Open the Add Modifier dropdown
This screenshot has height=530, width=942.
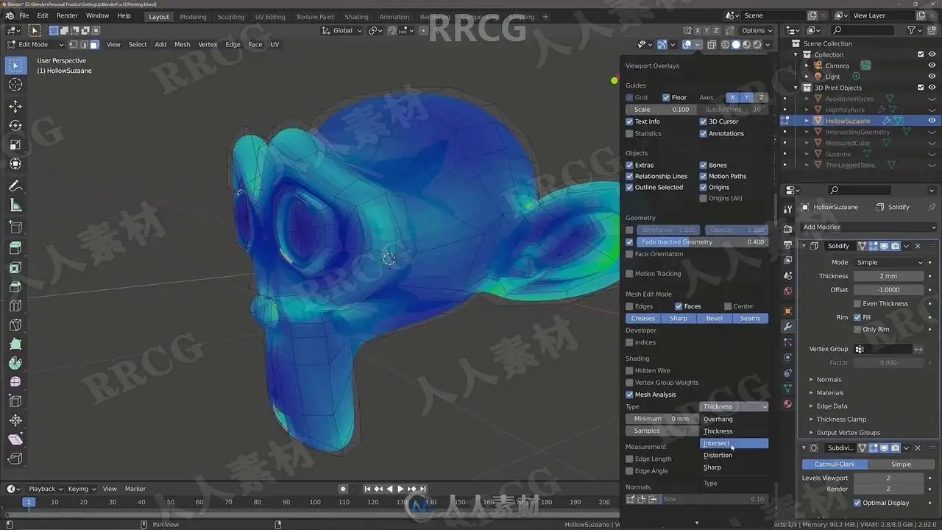(868, 227)
